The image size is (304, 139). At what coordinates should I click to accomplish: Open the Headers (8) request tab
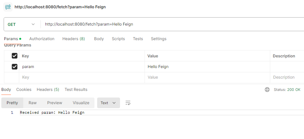pyautogui.click(x=74, y=39)
